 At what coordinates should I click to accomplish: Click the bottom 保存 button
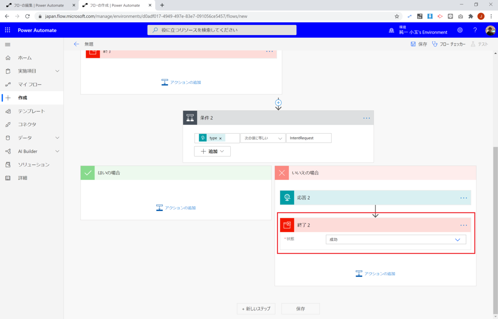pyautogui.click(x=300, y=309)
